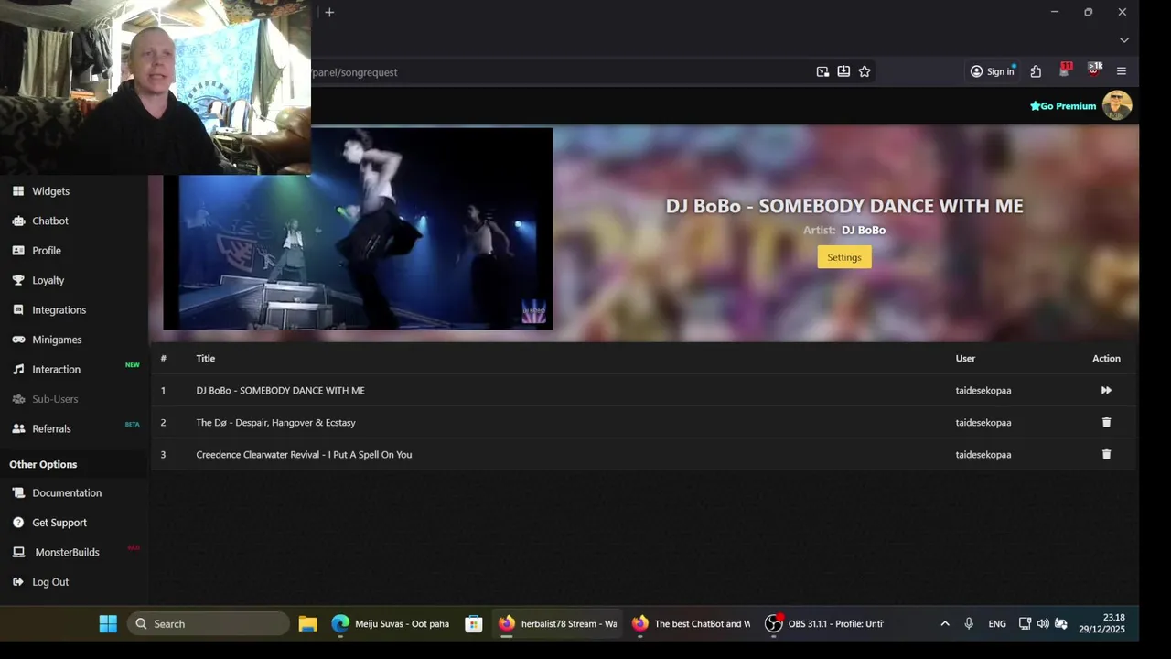This screenshot has height=659, width=1171.
Task: Switch to herbalist78 Stream Firefox window
Action: (x=558, y=624)
